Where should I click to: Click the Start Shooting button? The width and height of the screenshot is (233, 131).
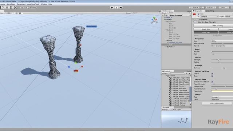point(213,26)
